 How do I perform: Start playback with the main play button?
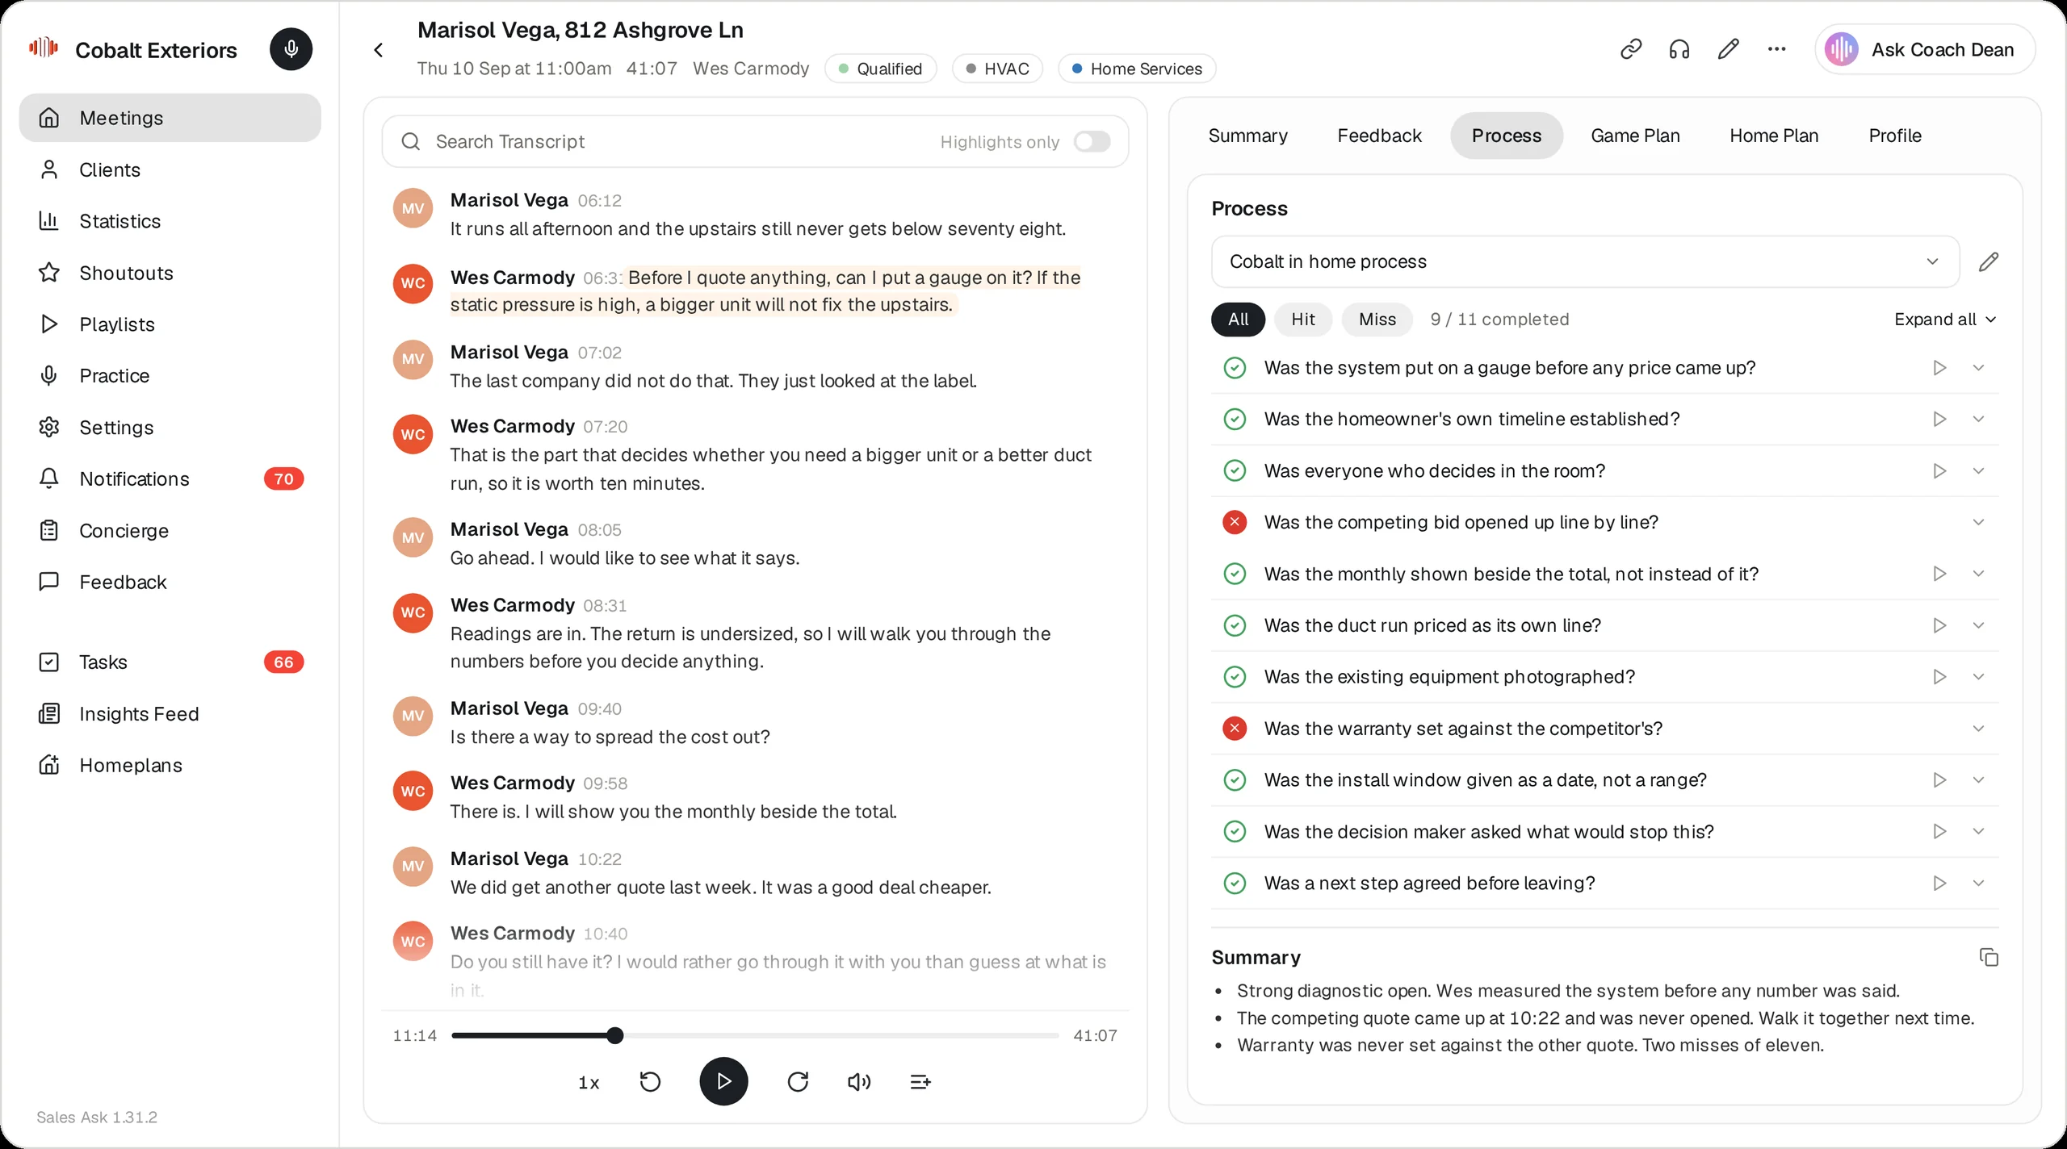pos(723,1081)
